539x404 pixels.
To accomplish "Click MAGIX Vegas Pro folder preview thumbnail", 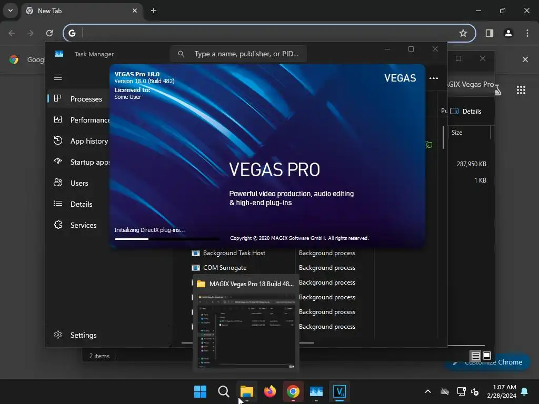I will point(246,331).
